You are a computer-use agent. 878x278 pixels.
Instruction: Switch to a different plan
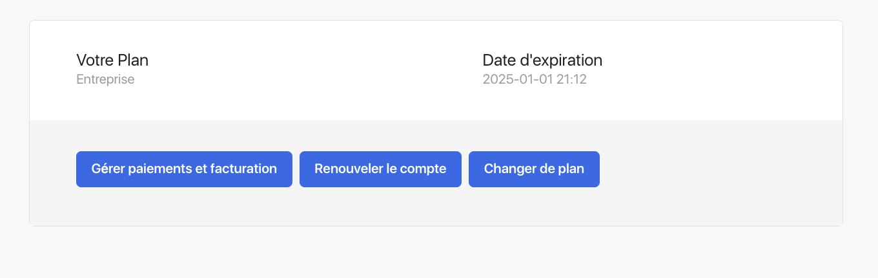534,169
